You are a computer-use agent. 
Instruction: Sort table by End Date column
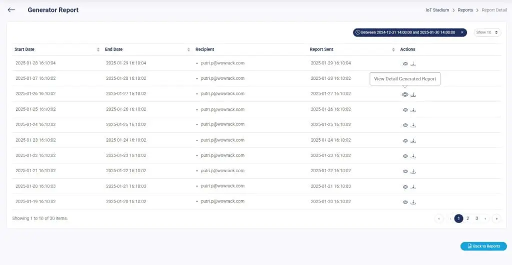pyautogui.click(x=188, y=49)
